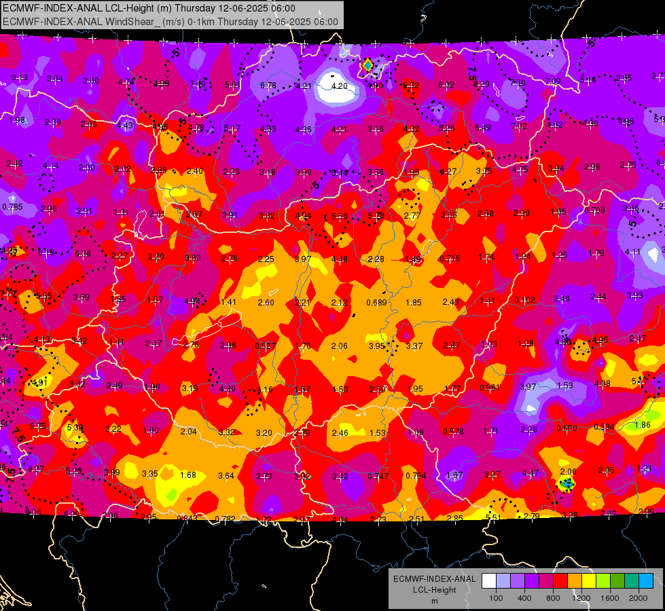Click the wind shear value 8.06
Viewport: 665px width, 611px height.
[33, 512]
